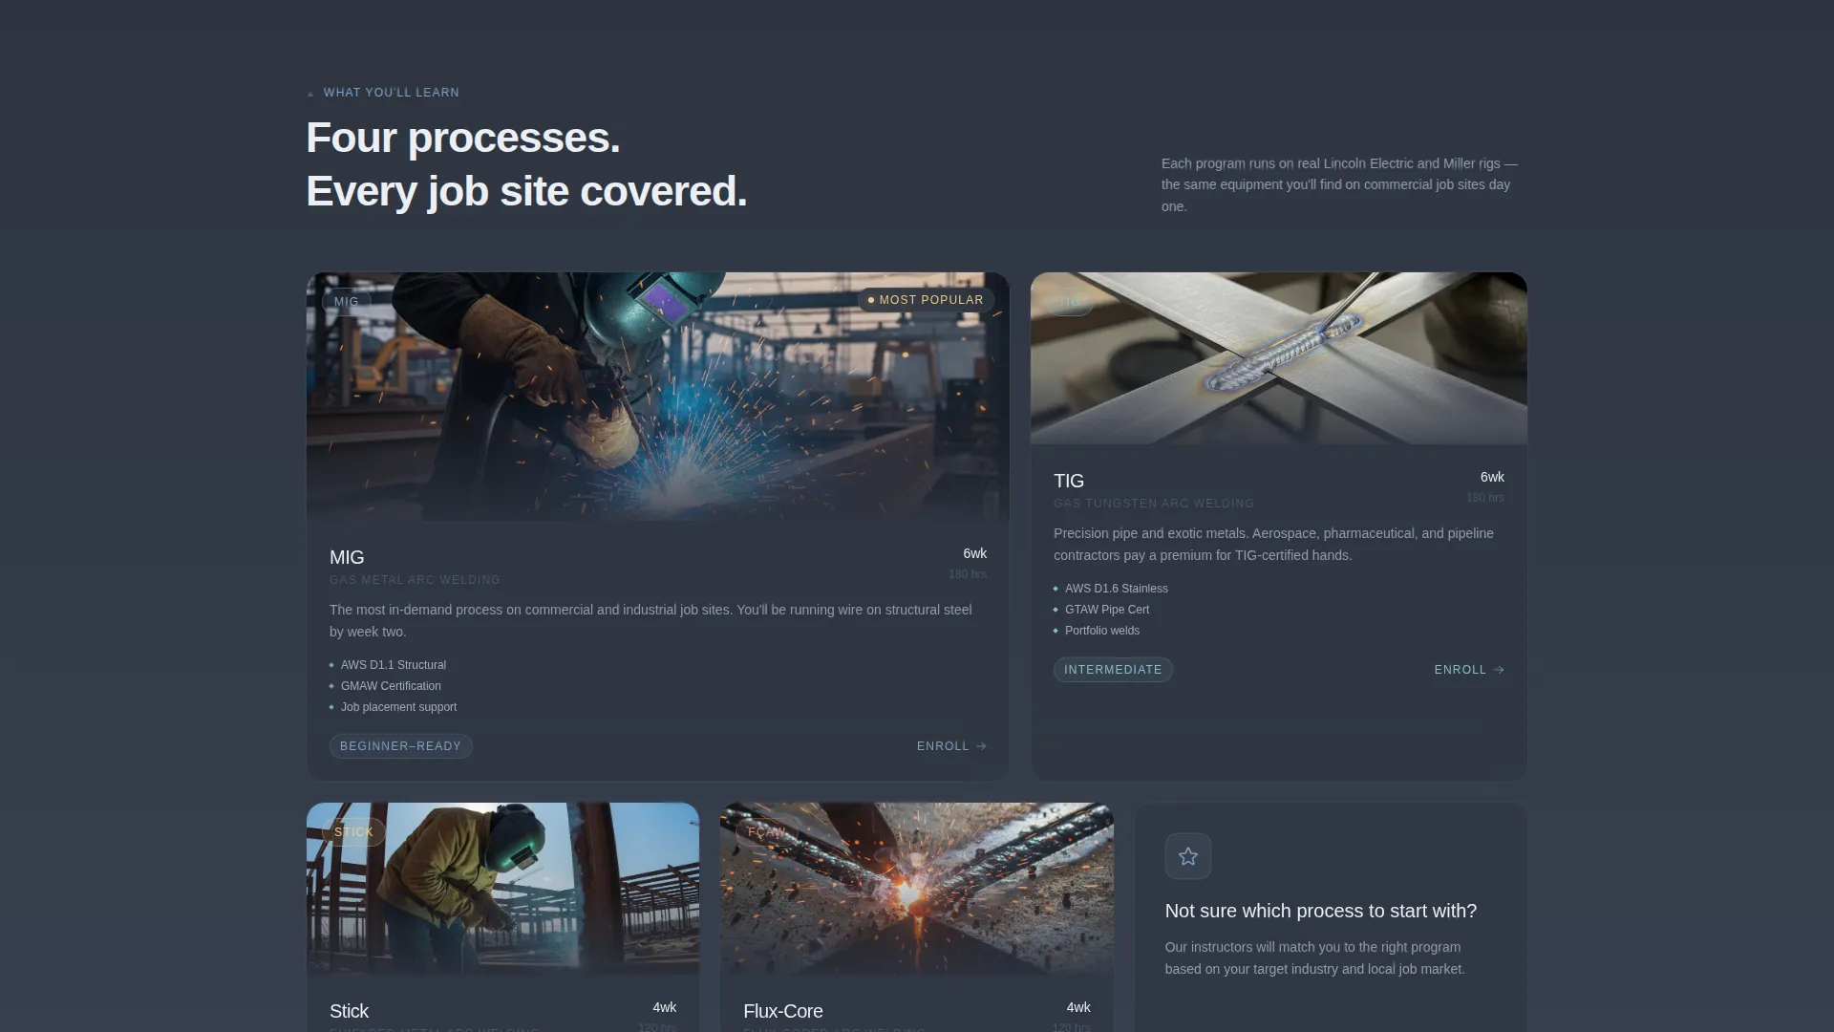Click the MIG tag on the image
Screen dimensions: 1834x1032
347,302
